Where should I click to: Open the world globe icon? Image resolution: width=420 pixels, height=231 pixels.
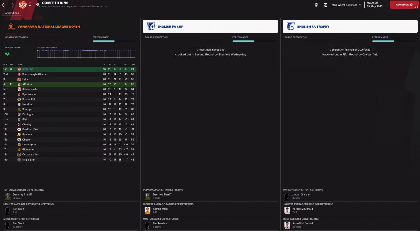pyautogui.click(x=316, y=5)
